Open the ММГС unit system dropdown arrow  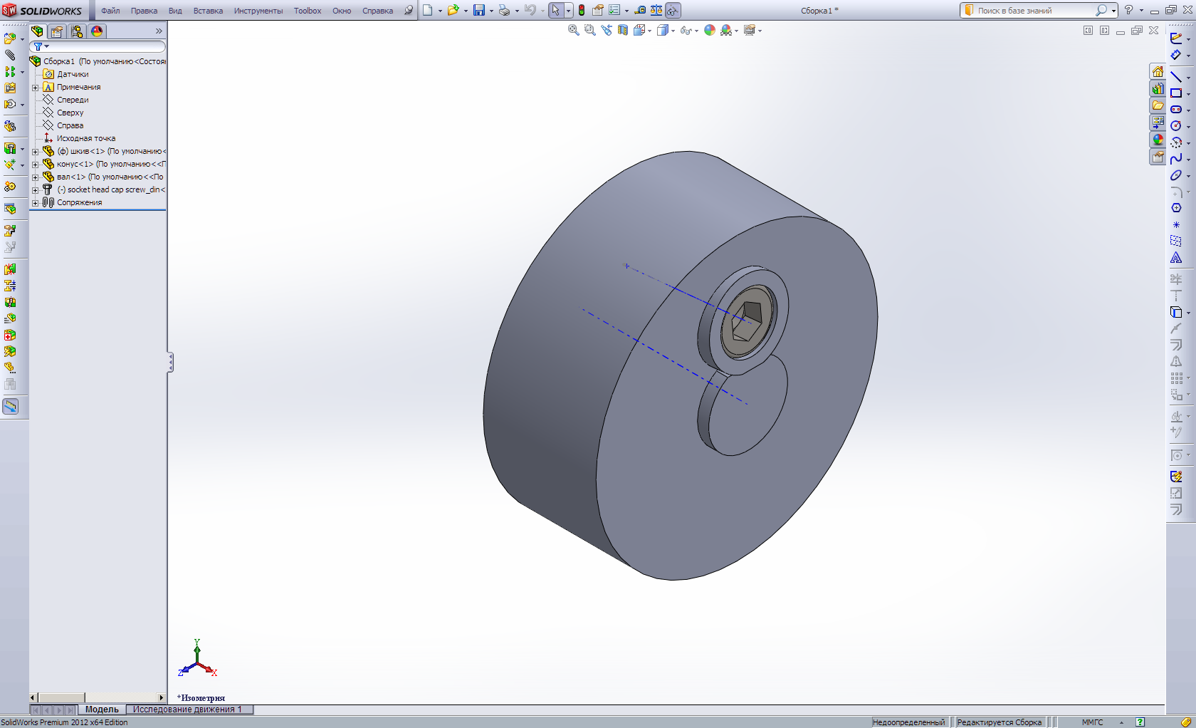pos(1121,722)
